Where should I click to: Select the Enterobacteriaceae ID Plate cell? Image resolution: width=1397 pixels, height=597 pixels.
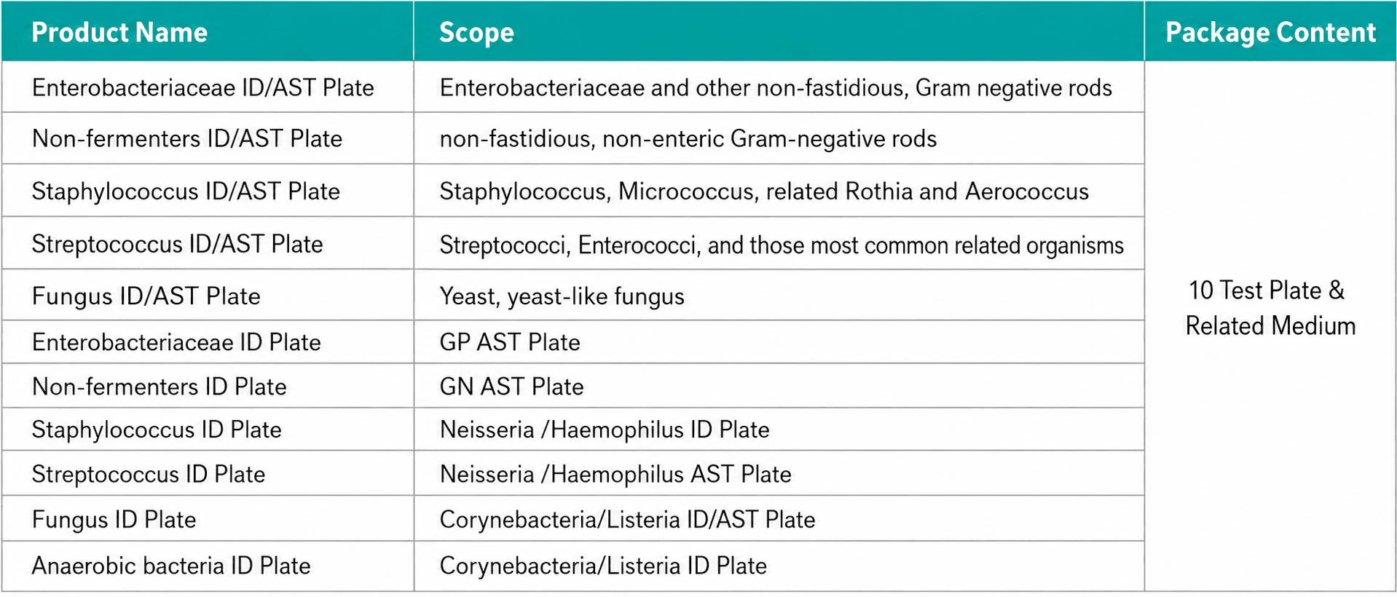pyautogui.click(x=208, y=342)
